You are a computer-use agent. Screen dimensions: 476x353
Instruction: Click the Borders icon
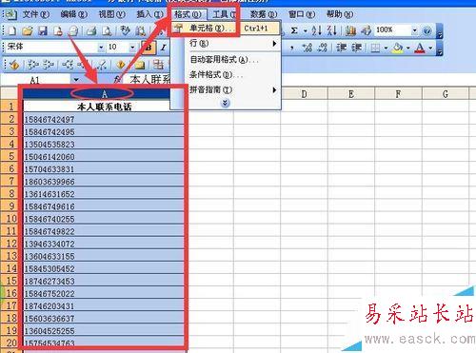click(x=375, y=48)
